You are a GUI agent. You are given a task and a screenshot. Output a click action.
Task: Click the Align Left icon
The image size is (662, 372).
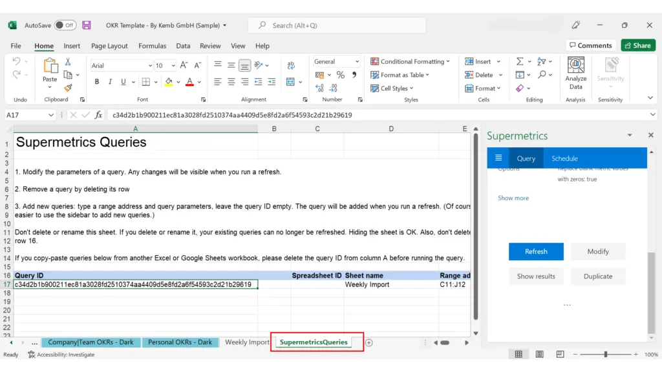[217, 82]
